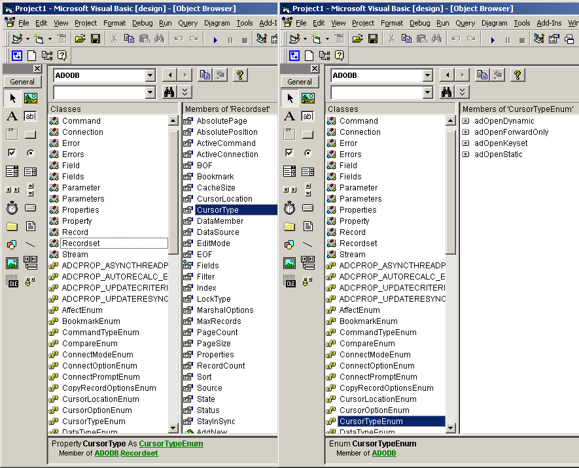Click the Undo icon in left window toolbar

pos(179,39)
